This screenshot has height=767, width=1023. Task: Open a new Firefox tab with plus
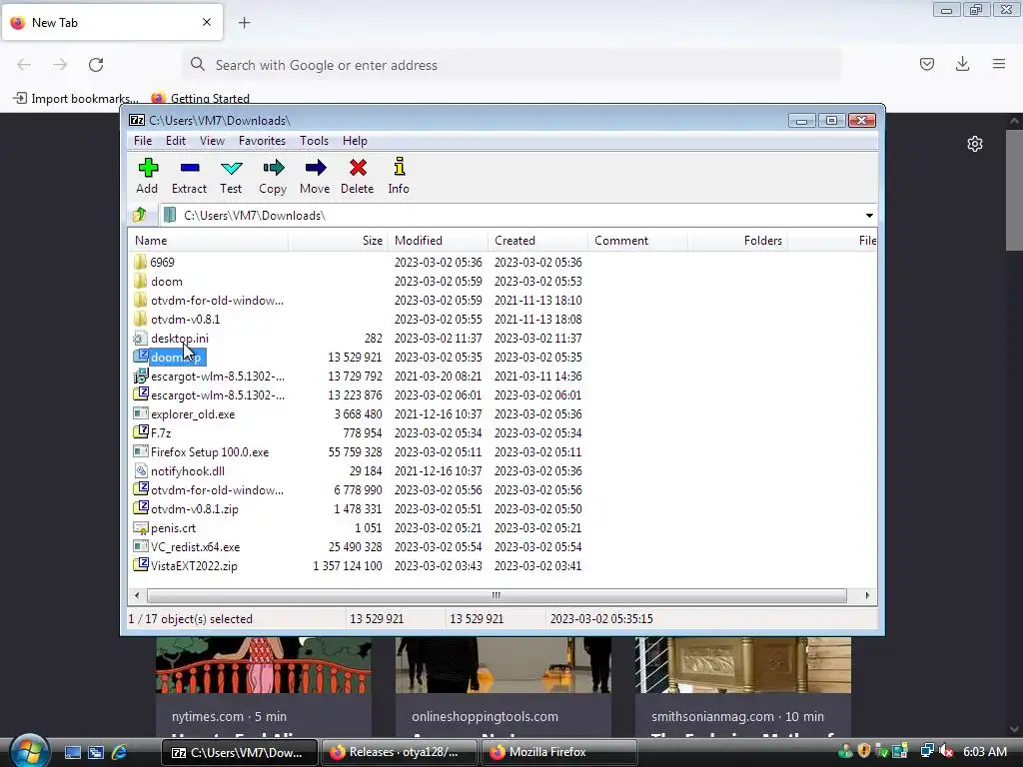(x=245, y=23)
